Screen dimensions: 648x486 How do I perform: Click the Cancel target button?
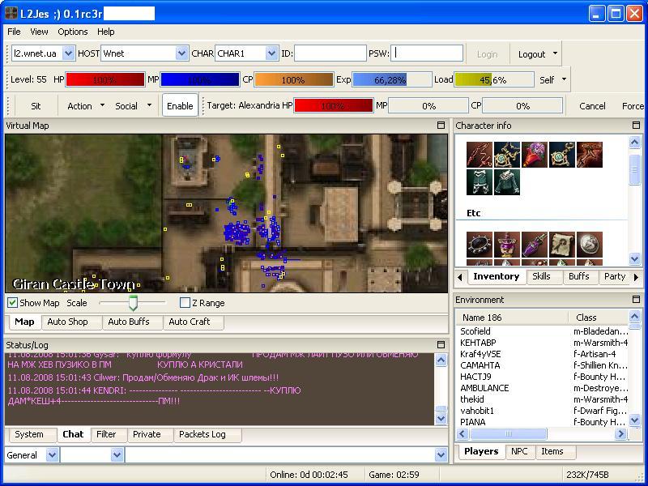tap(592, 106)
